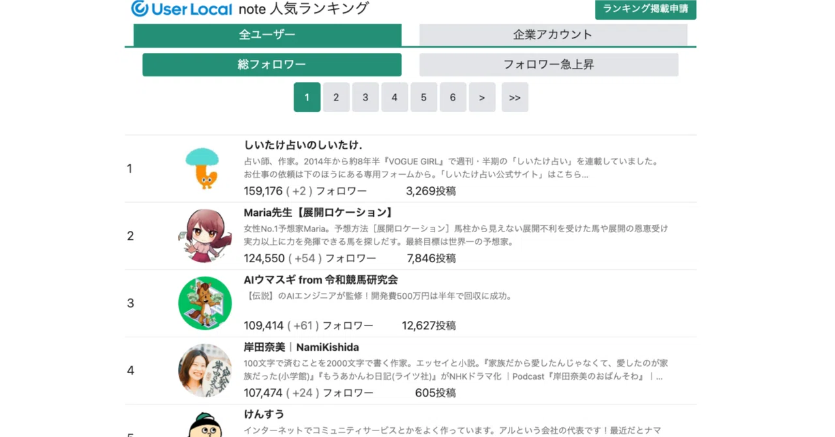
Task: Open けんすう title link
Action: (264, 414)
